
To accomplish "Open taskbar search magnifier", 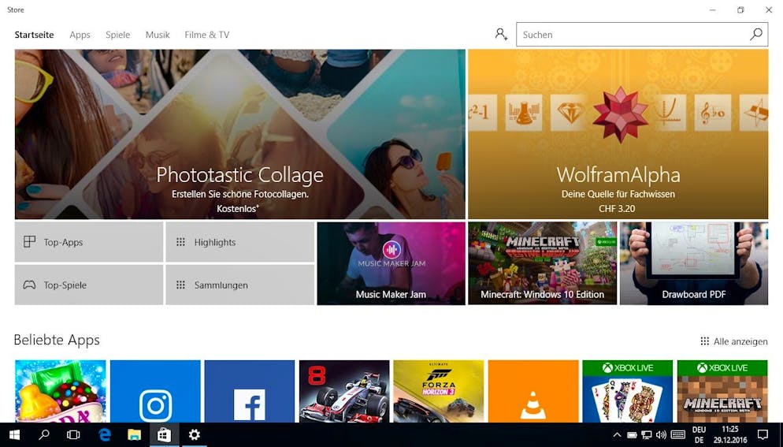I will 44,435.
